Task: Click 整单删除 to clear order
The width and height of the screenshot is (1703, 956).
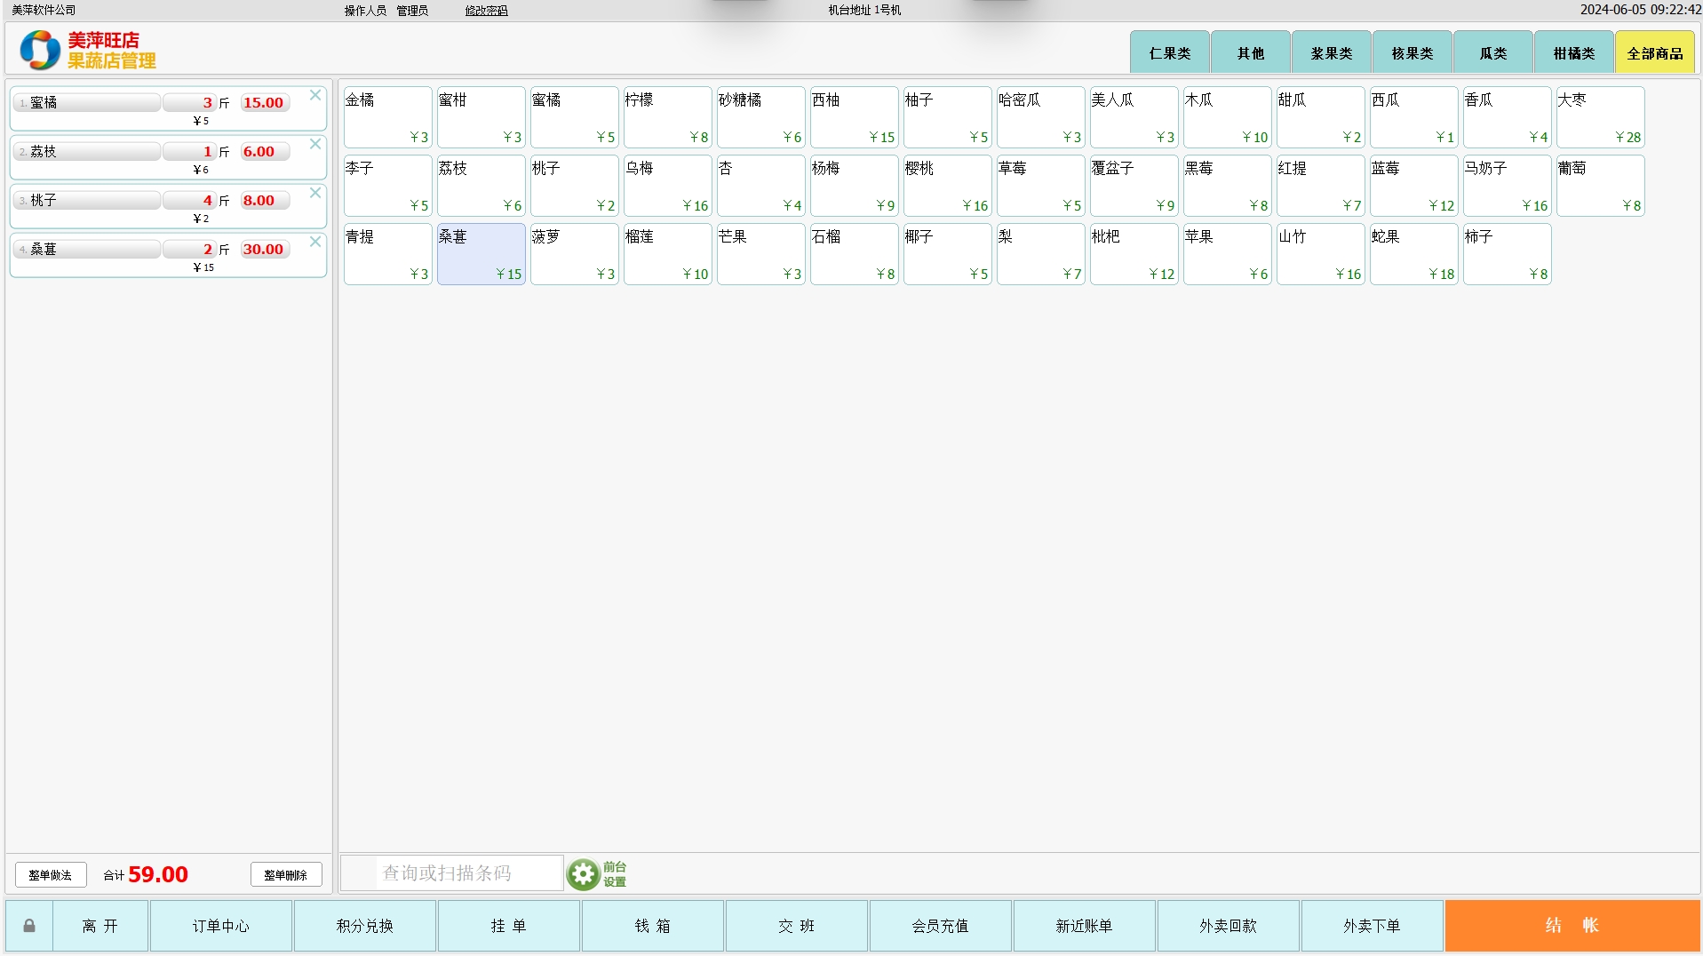Action: pyautogui.click(x=285, y=875)
